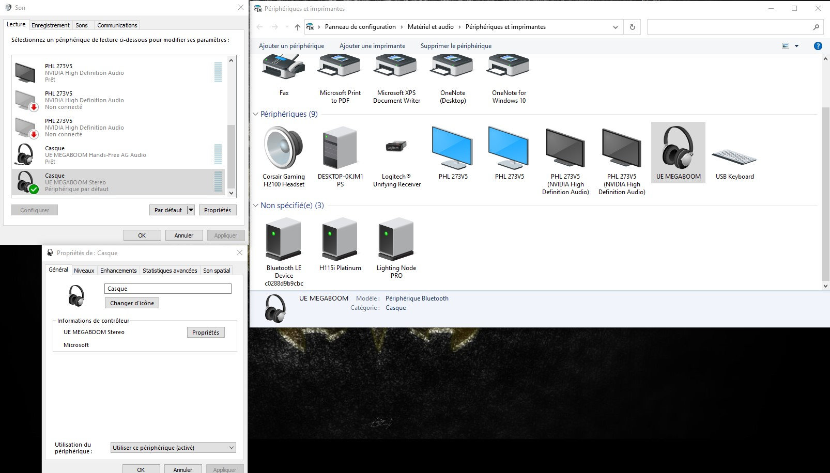Screen dimensions: 830x473
Task: Open the Utilisation du périphérique dropdown
Action: tap(173, 448)
